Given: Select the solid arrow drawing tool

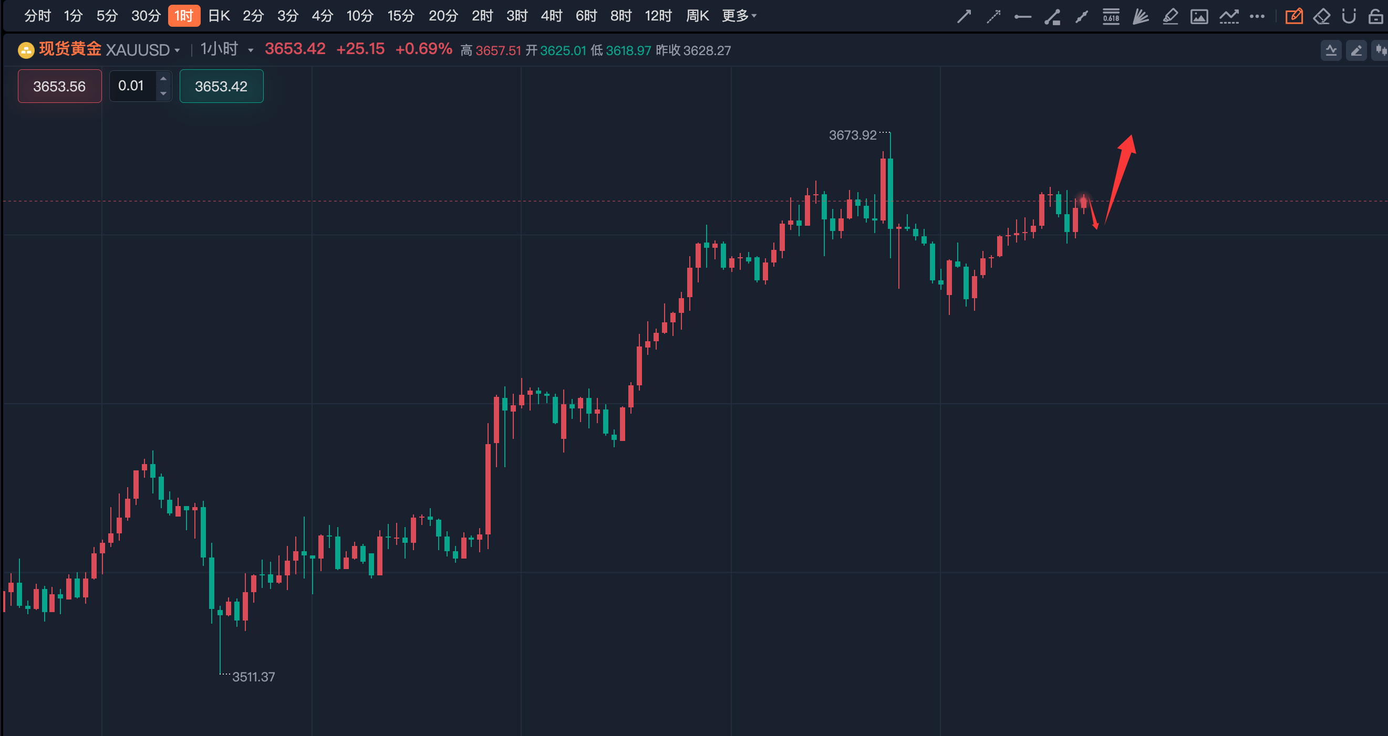Looking at the screenshot, I should 964,17.
